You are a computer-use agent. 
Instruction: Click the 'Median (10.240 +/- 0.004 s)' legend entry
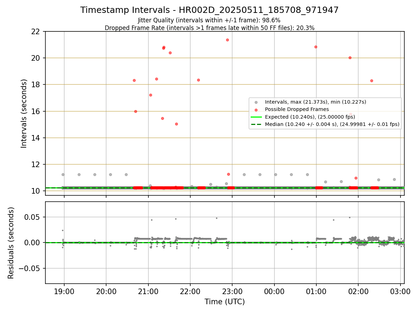tap(332, 124)
